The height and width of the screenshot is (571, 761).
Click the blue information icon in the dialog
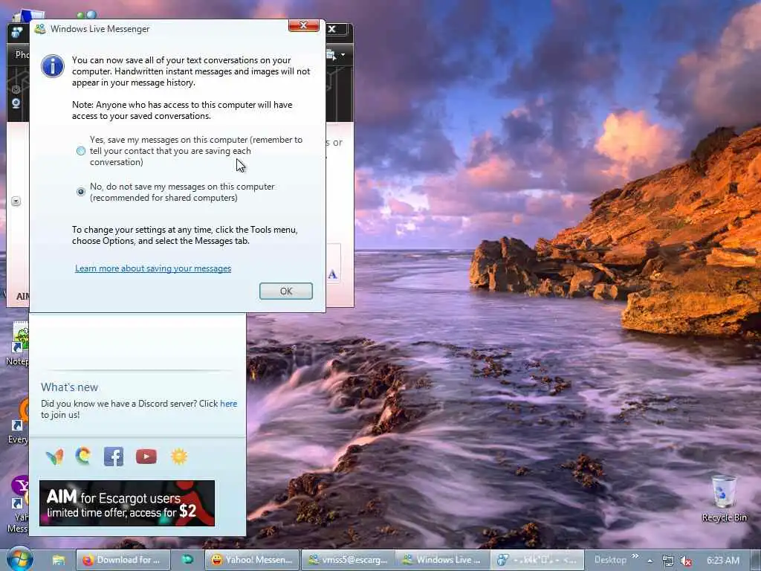coord(53,66)
